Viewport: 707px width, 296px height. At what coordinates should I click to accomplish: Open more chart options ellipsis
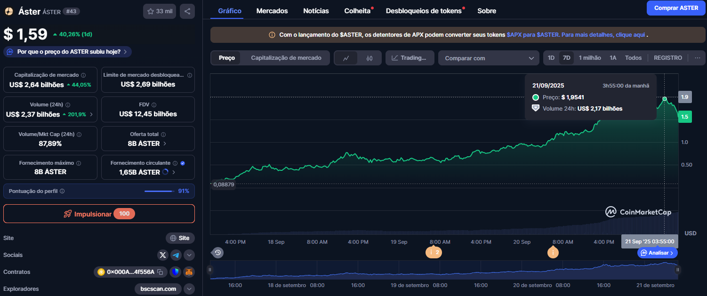698,58
